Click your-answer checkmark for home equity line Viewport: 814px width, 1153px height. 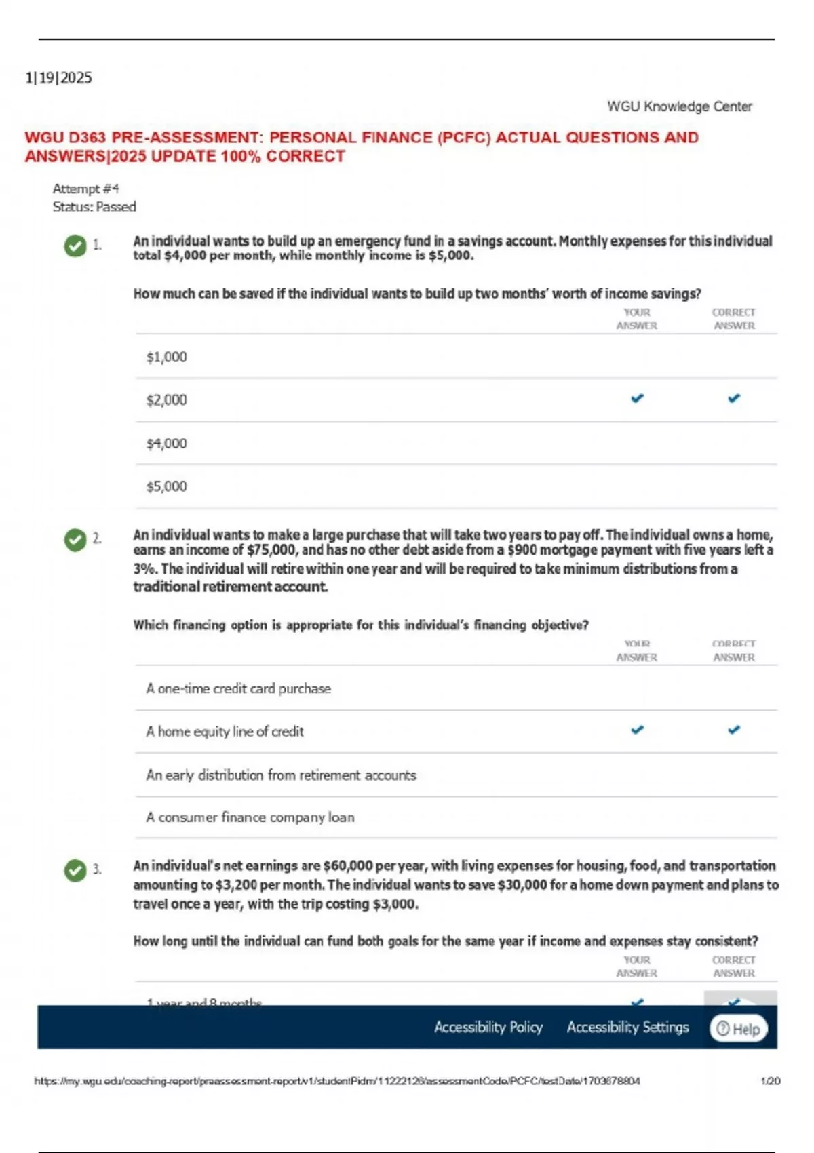coord(637,730)
